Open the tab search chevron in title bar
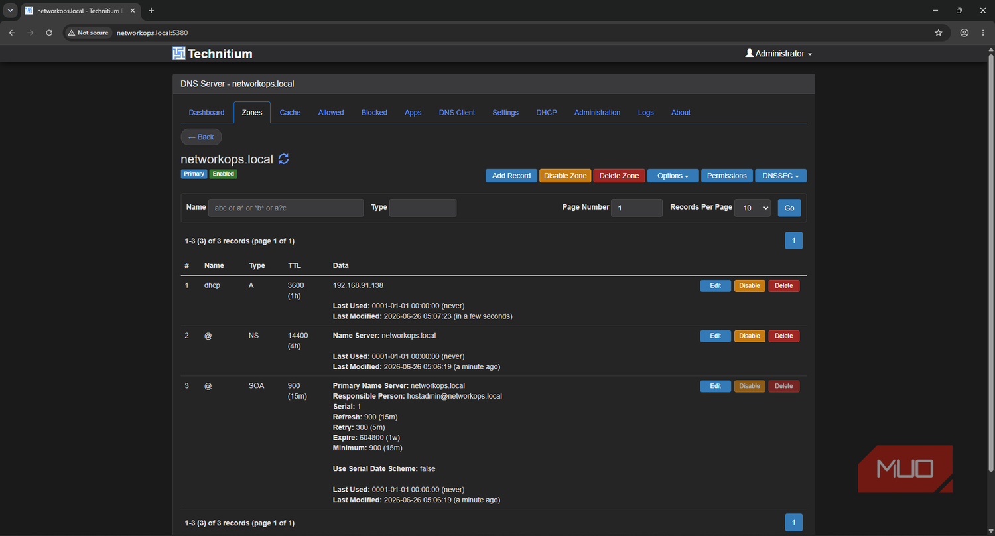 [x=10, y=11]
